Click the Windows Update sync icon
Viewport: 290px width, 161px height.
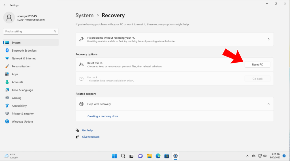pyautogui.click(x=7, y=122)
